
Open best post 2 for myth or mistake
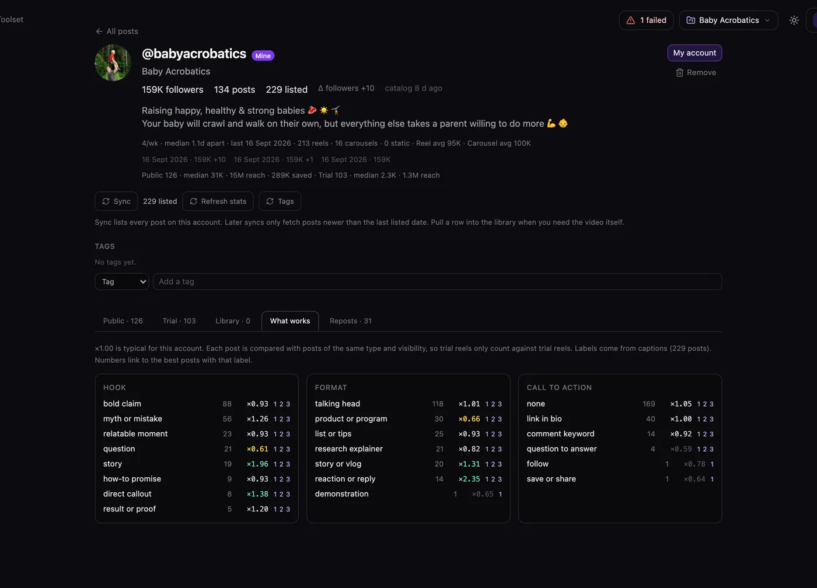coord(281,419)
